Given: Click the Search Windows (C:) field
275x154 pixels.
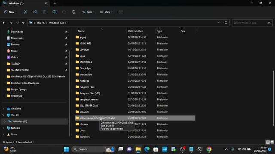Looking at the screenshot, I should pyautogui.click(x=252, y=23).
